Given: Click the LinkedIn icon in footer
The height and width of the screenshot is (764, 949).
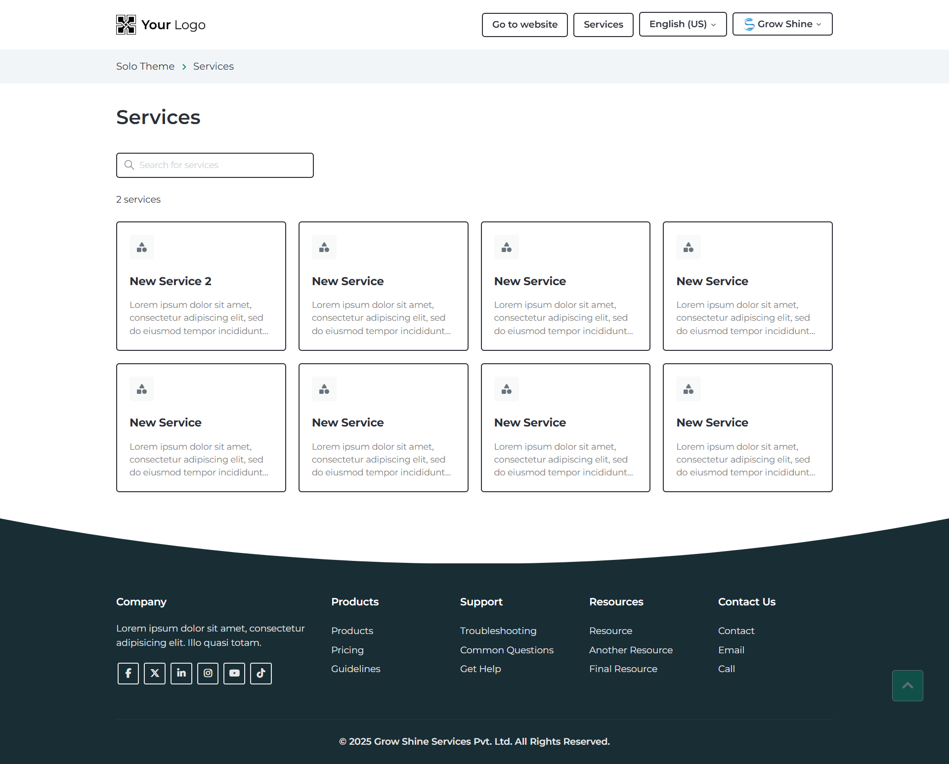Looking at the screenshot, I should [x=181, y=673].
